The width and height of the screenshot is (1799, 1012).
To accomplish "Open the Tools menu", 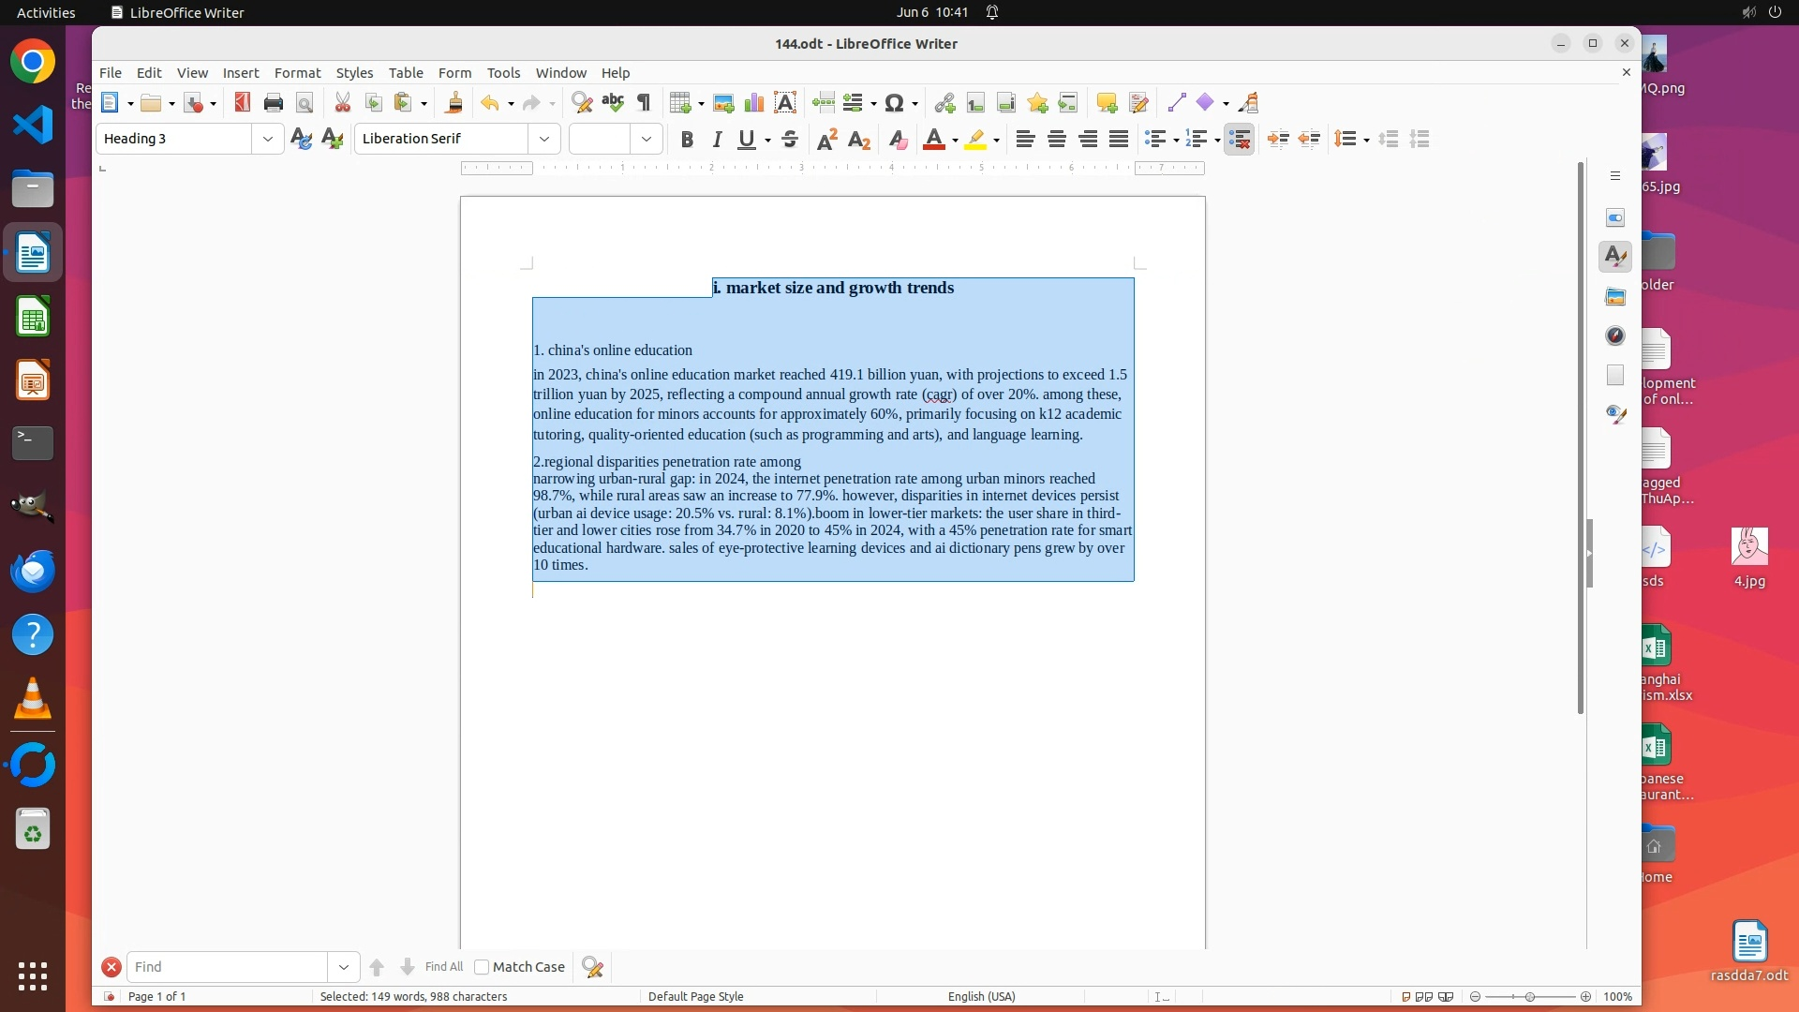I will tap(503, 73).
